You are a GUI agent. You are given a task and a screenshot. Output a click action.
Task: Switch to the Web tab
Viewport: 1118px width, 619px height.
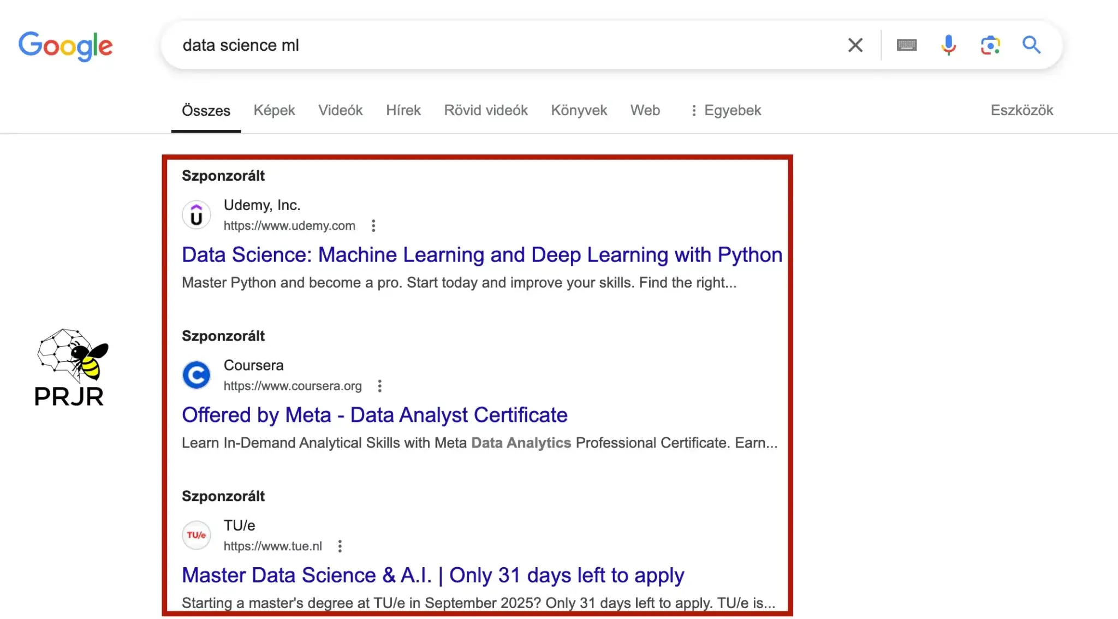pyautogui.click(x=645, y=111)
